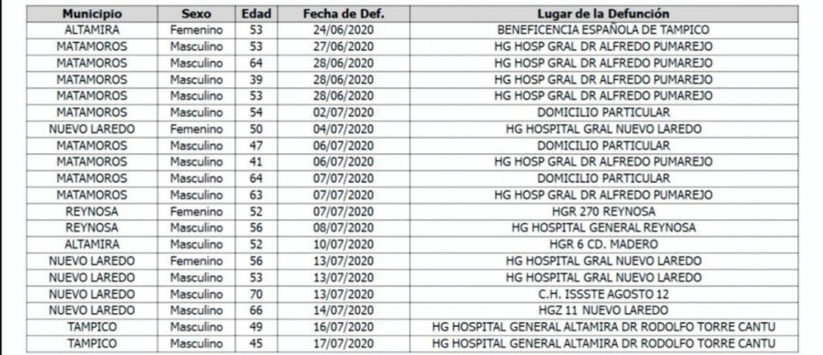Click the Municipio column header
Image resolution: width=823 pixels, height=355 pixels.
pos(92,14)
